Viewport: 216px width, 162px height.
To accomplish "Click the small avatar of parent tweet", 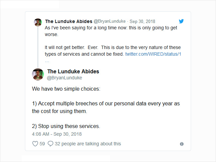I will [x=38, y=22].
